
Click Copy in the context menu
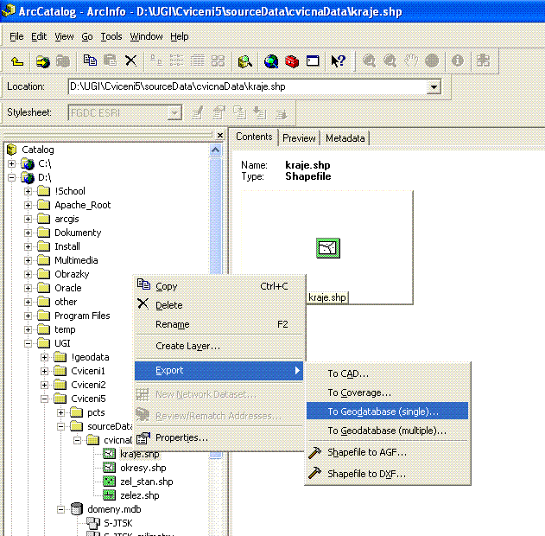[x=219, y=286]
